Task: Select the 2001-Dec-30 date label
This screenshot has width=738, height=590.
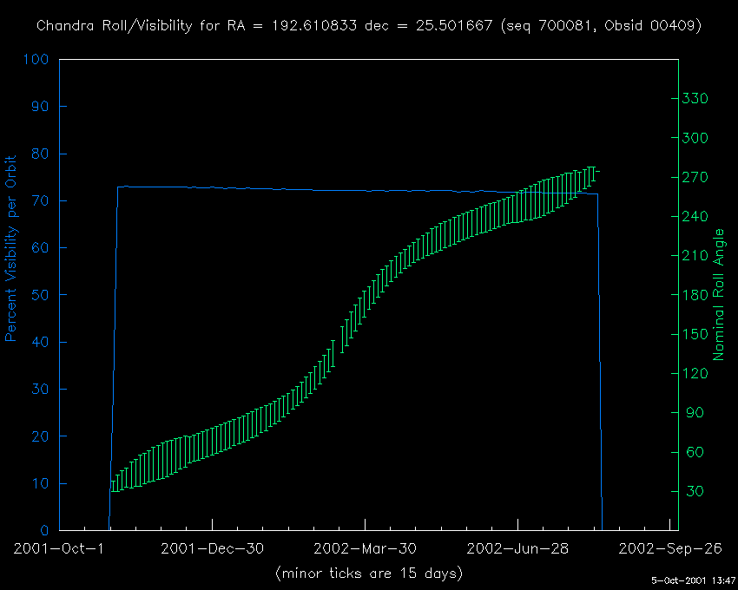Action: (x=212, y=549)
